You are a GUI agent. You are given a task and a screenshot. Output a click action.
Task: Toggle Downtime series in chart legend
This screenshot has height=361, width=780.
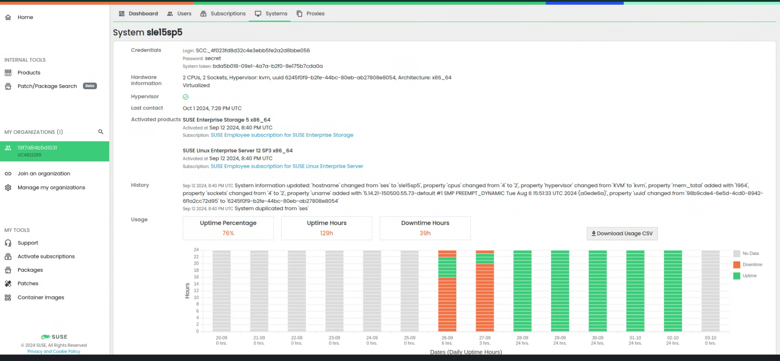point(747,265)
